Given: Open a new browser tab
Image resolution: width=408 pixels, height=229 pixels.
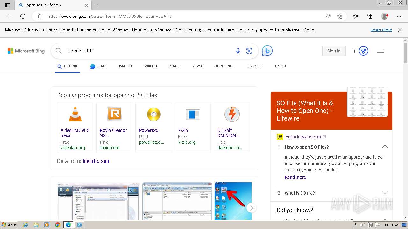Looking at the screenshot, I should [97, 5].
